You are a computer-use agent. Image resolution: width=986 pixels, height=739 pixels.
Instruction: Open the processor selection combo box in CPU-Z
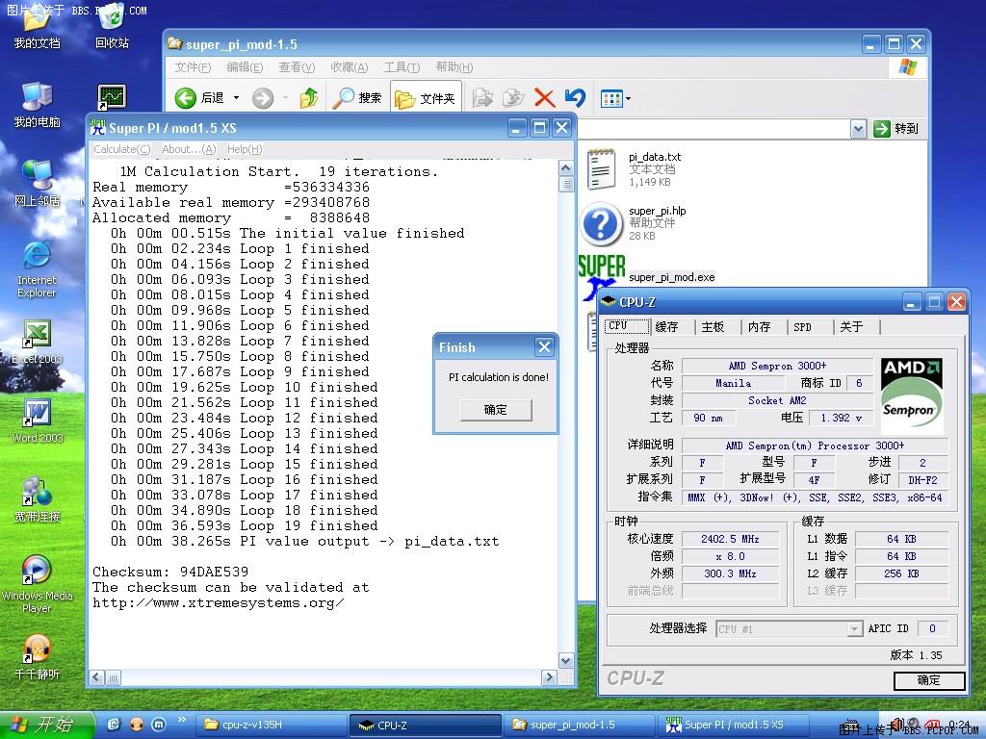789,628
